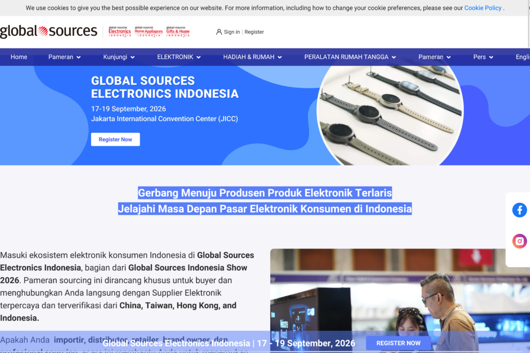The height and width of the screenshot is (353, 530).
Task: Click the Register Now banner button
Action: click(115, 140)
